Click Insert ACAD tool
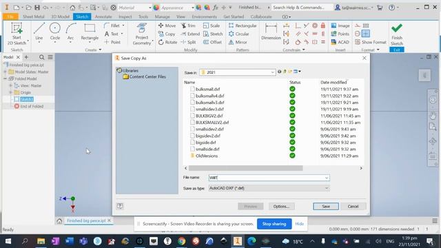 click(340, 42)
